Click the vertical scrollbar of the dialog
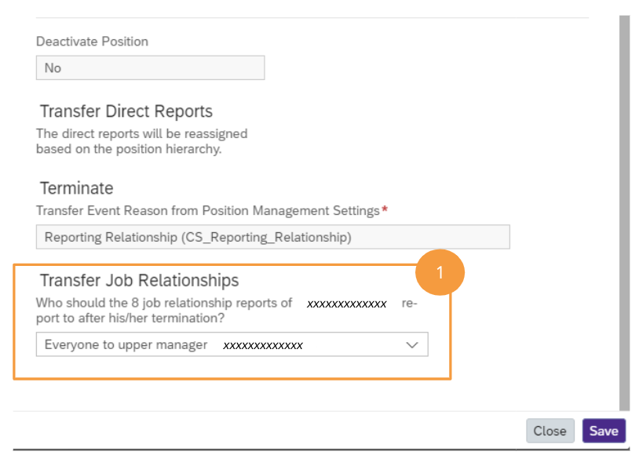 click(x=624, y=212)
